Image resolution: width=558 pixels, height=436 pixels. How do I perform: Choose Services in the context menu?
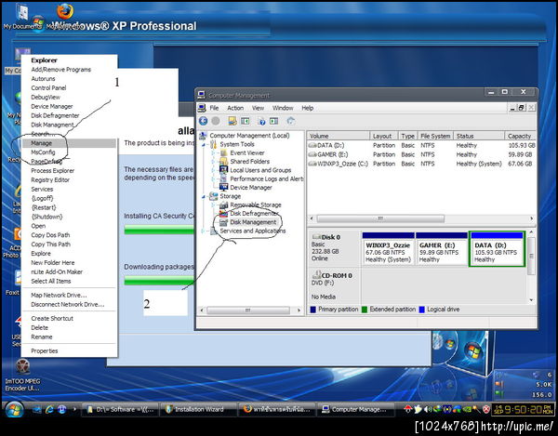pyautogui.click(x=69, y=190)
